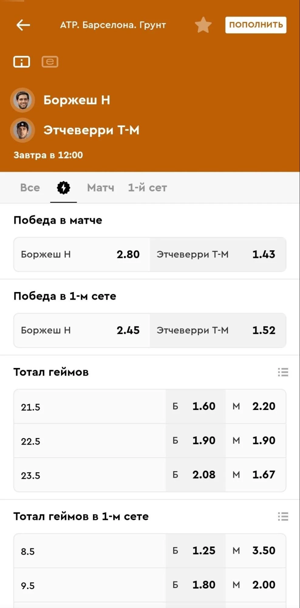Click the avatar photo of Боржеш Н
This screenshot has width=300, height=608.
pyautogui.click(x=22, y=100)
